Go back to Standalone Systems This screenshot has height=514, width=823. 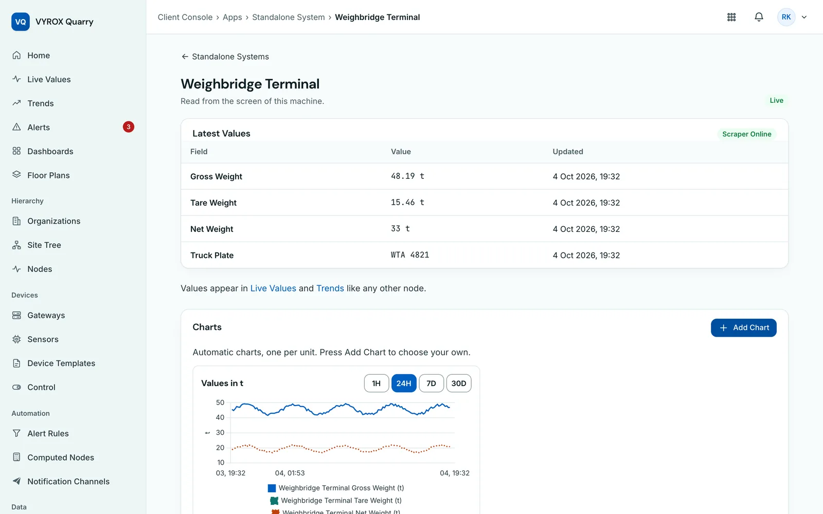point(225,57)
